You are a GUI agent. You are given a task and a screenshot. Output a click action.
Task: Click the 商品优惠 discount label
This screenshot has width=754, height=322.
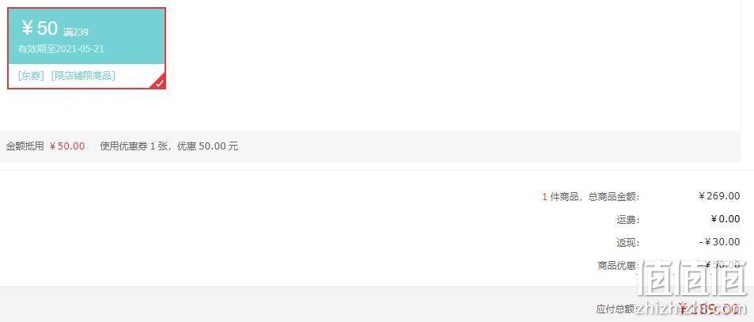point(619,266)
